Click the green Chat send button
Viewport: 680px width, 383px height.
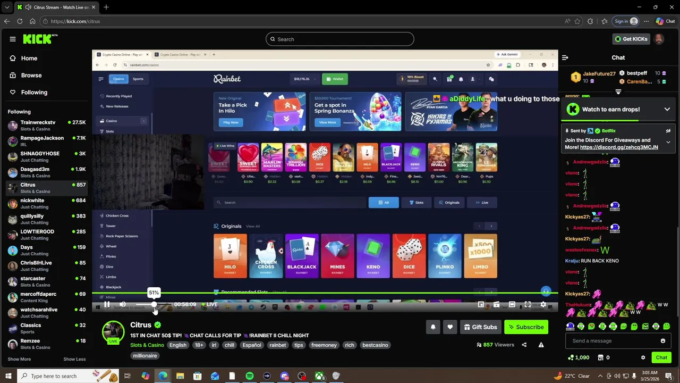click(661, 357)
